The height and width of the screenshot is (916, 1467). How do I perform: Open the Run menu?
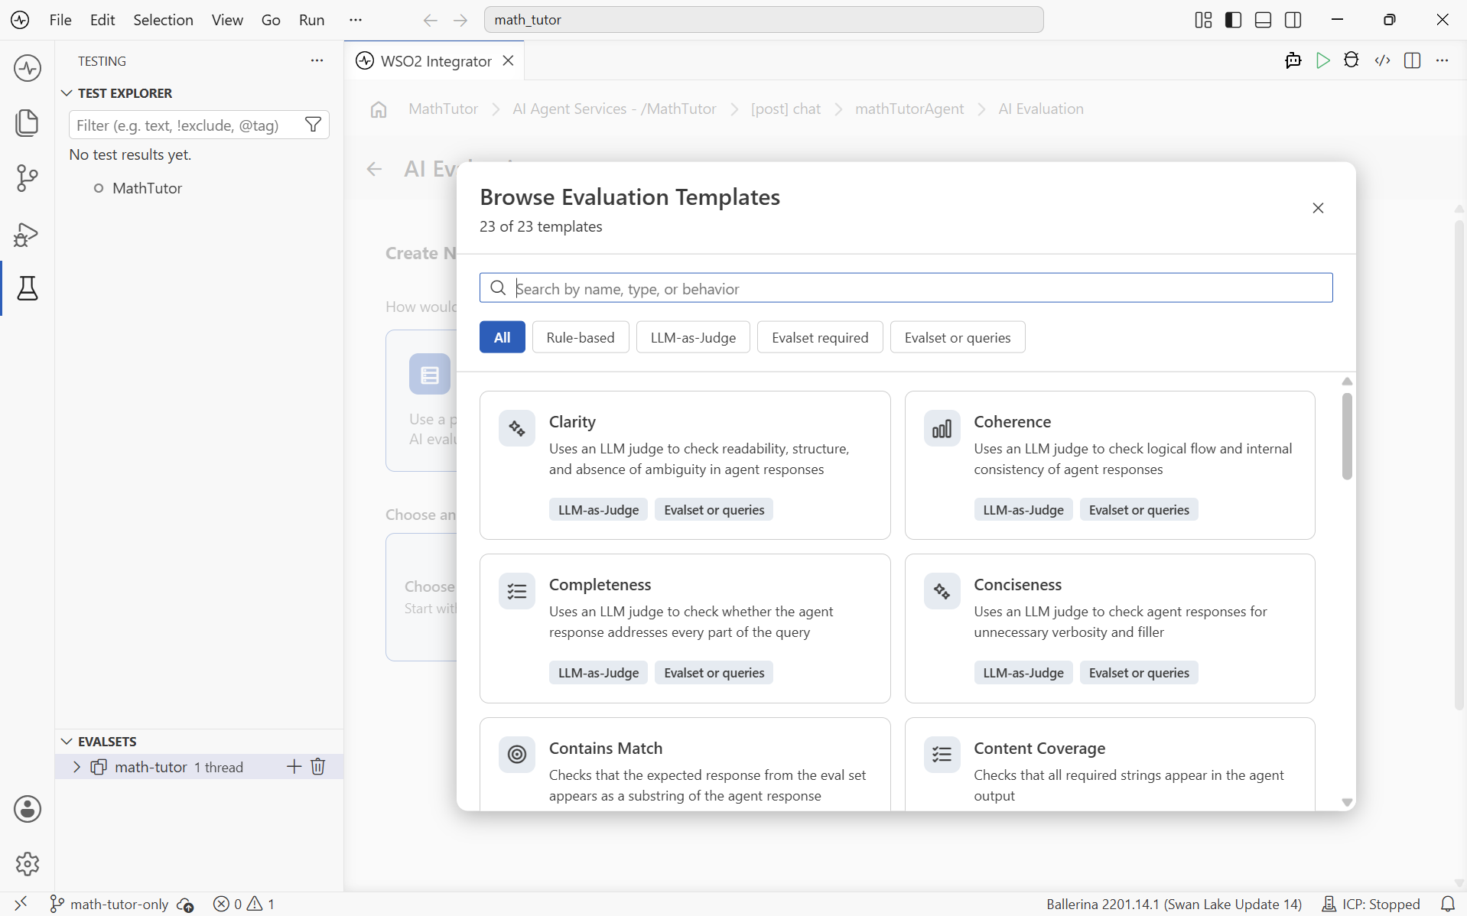click(x=311, y=20)
